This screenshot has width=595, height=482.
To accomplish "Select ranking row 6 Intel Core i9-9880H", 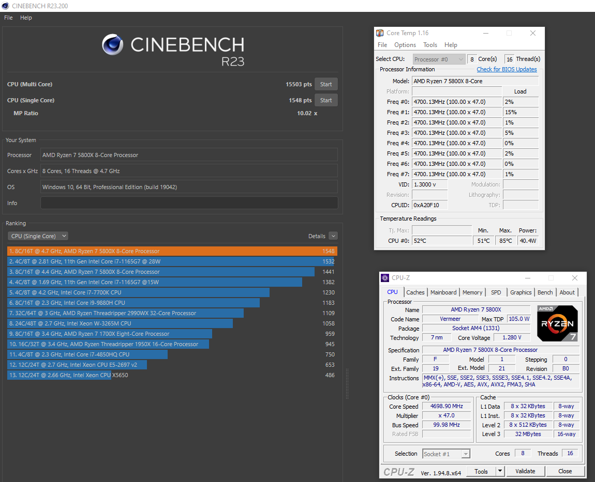I will point(172,302).
